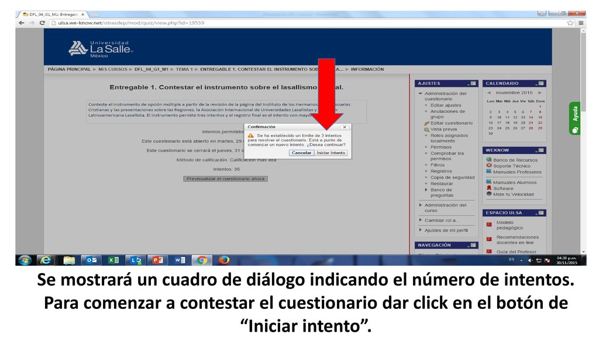Open Filtros link
The height and width of the screenshot is (337, 599).
[x=438, y=165]
